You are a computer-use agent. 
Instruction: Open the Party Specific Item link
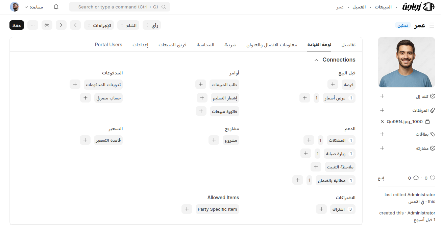tap(217, 209)
